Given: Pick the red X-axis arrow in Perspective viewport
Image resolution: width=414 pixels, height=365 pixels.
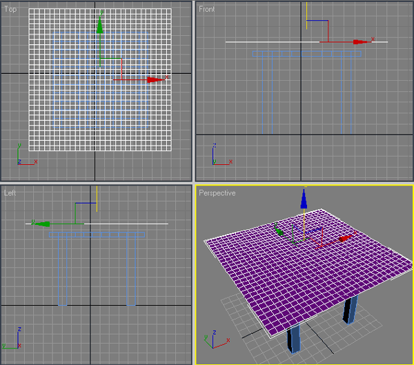Looking at the screenshot, I should click(x=345, y=239).
